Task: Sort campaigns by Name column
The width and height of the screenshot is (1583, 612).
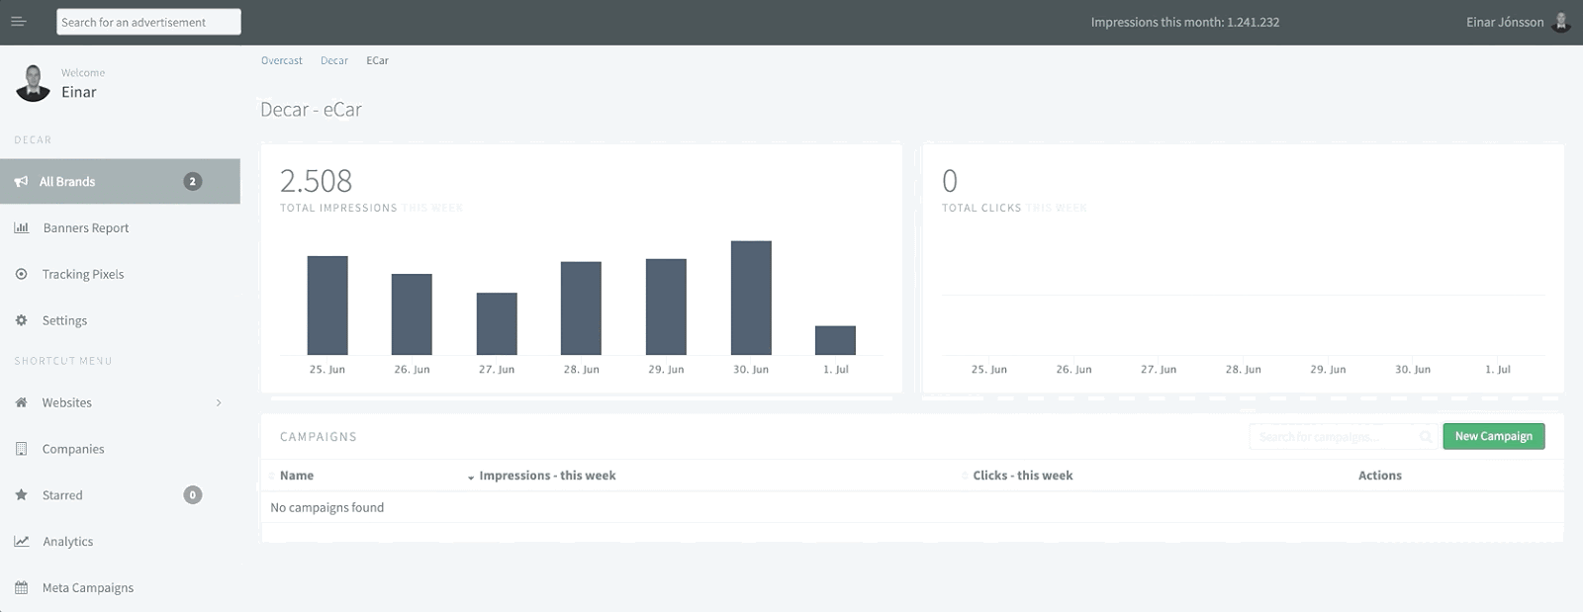Action: [x=296, y=476]
